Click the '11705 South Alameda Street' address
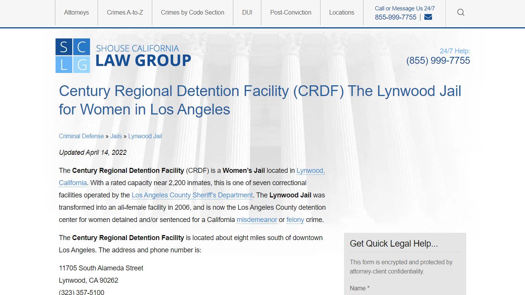Screen dimensions: 525x295 coord(101,268)
